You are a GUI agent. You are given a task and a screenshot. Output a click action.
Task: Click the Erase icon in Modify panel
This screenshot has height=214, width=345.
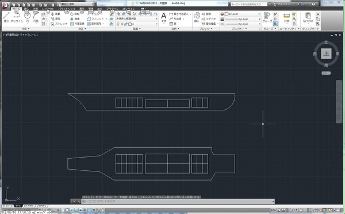pos(112,14)
